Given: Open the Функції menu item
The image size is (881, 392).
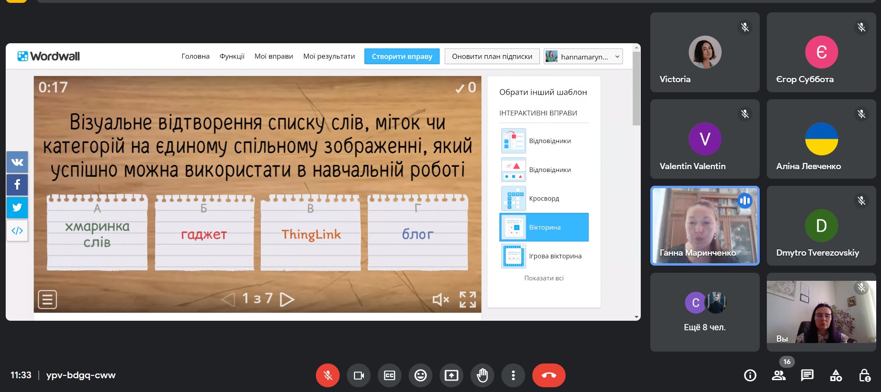Looking at the screenshot, I should click(x=232, y=56).
